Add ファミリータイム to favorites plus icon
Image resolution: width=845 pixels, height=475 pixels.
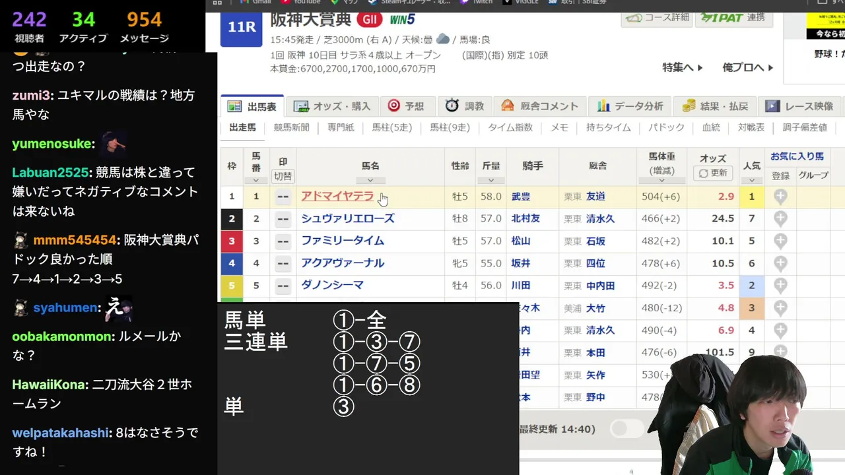[780, 241]
